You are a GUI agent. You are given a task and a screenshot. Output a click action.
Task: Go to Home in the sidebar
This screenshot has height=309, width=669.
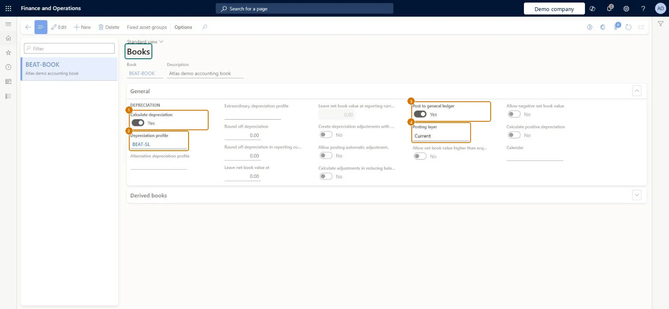pos(8,38)
